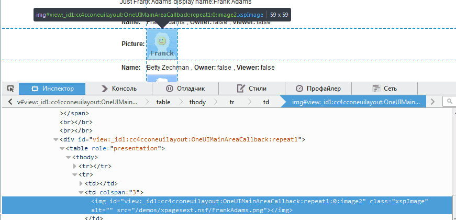456x220 pixels.
Task: Select the table breadcrumb
Action: tap(163, 102)
